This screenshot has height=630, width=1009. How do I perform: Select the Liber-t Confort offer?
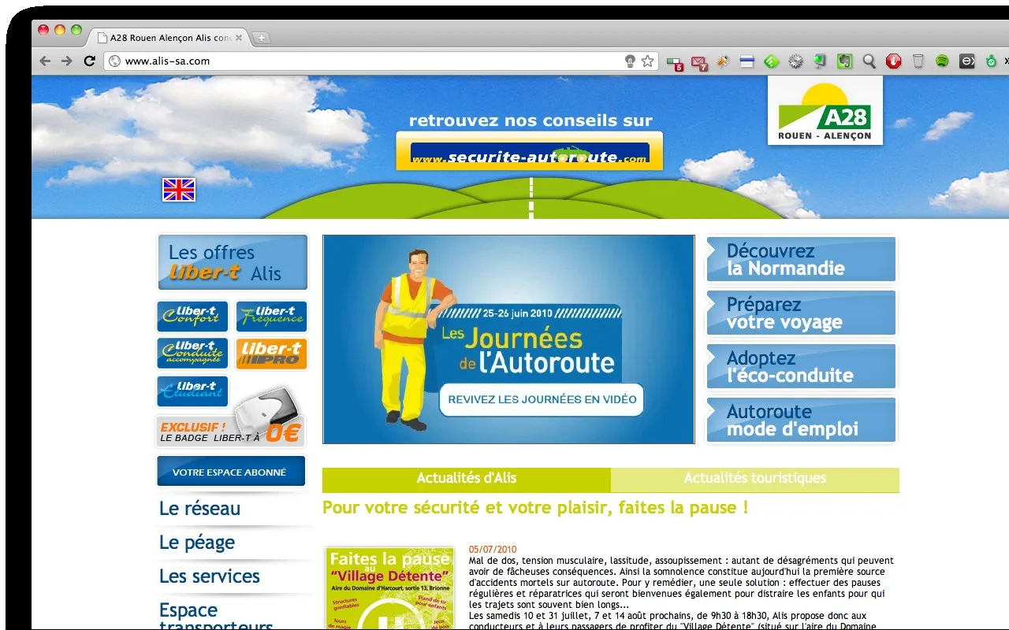point(192,317)
